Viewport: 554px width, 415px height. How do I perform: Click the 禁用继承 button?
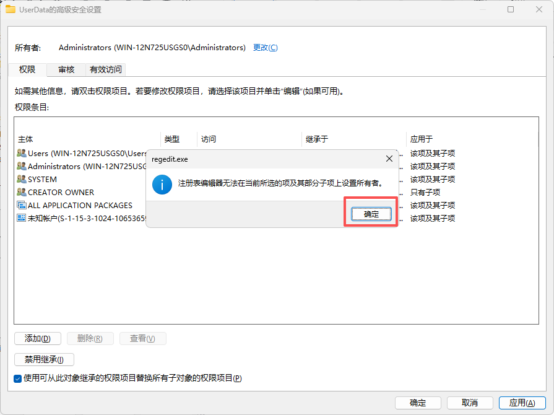(44, 359)
